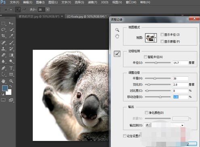Click the 羽化 value field 2.8
Screen dimensions: 200x147
pos(180,84)
